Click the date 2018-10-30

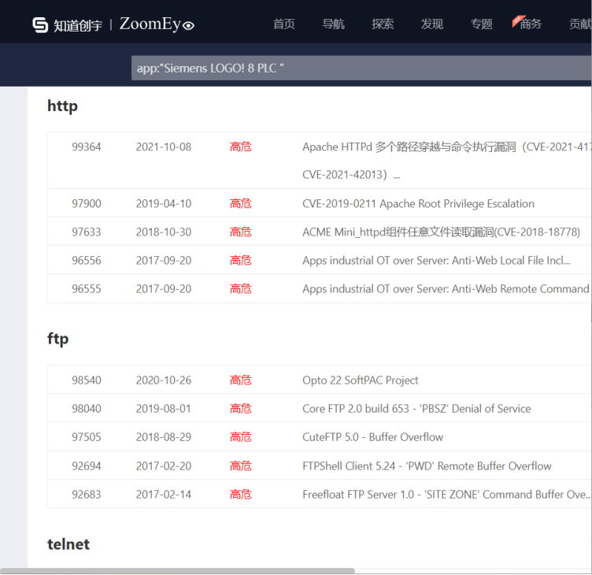point(164,232)
